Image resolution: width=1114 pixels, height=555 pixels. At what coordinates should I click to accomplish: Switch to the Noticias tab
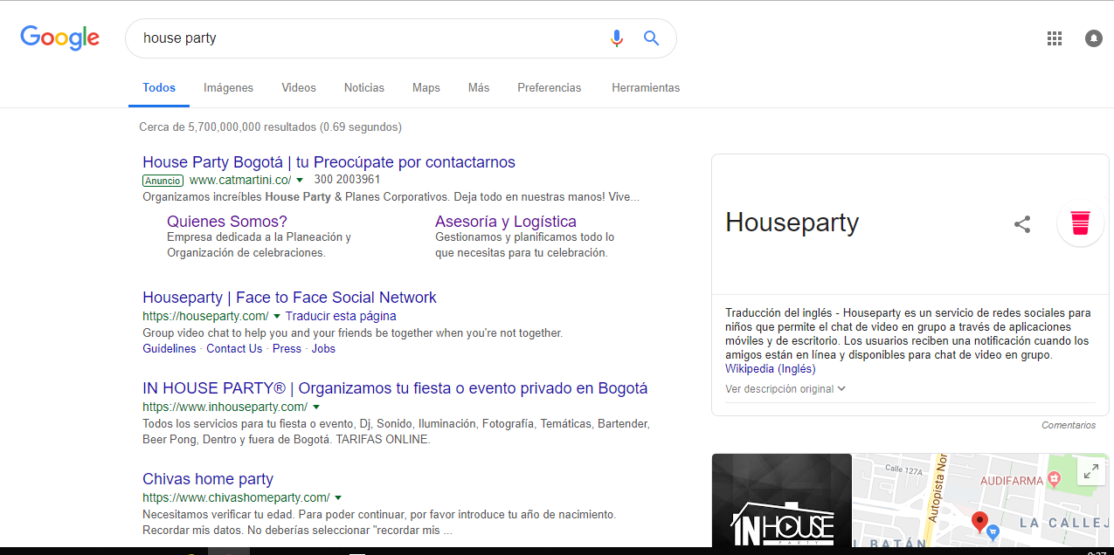pos(363,88)
